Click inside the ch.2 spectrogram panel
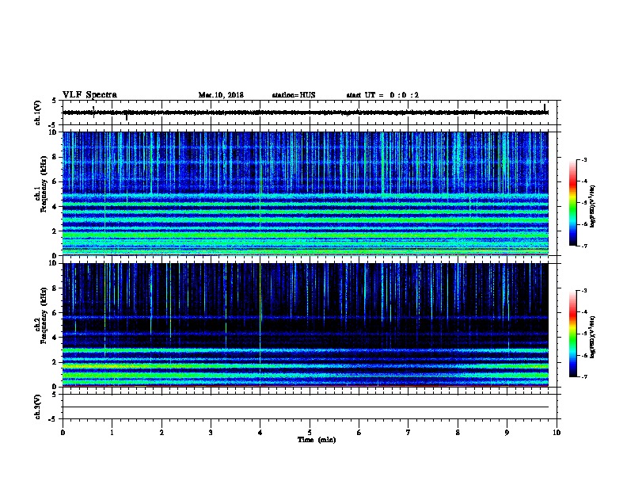 pyautogui.click(x=306, y=325)
